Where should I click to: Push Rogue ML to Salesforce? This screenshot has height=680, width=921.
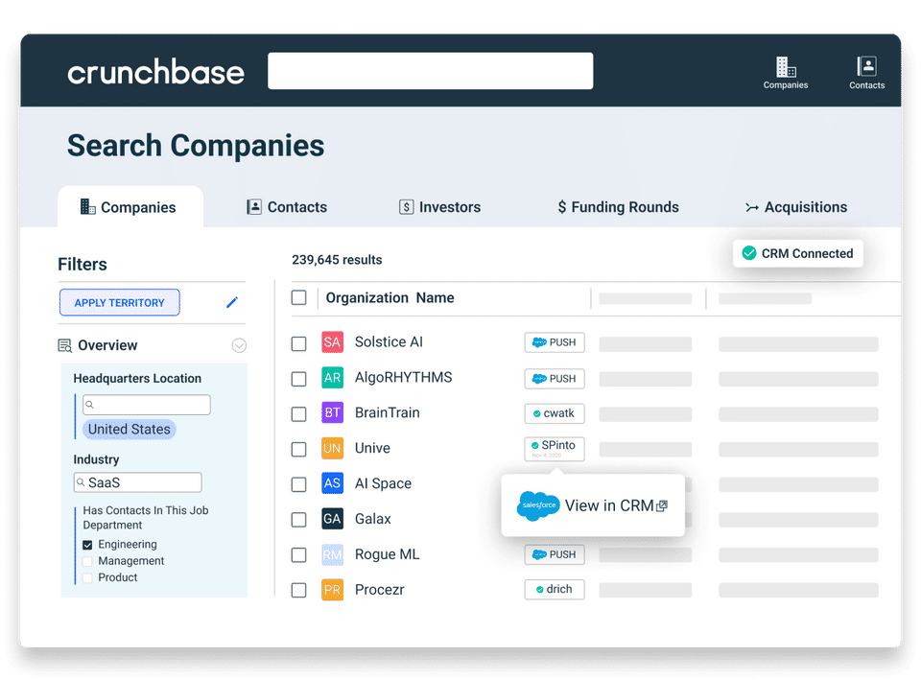(555, 554)
